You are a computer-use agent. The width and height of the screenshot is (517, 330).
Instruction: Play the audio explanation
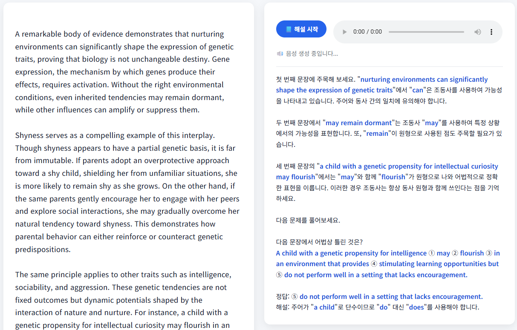[345, 32]
